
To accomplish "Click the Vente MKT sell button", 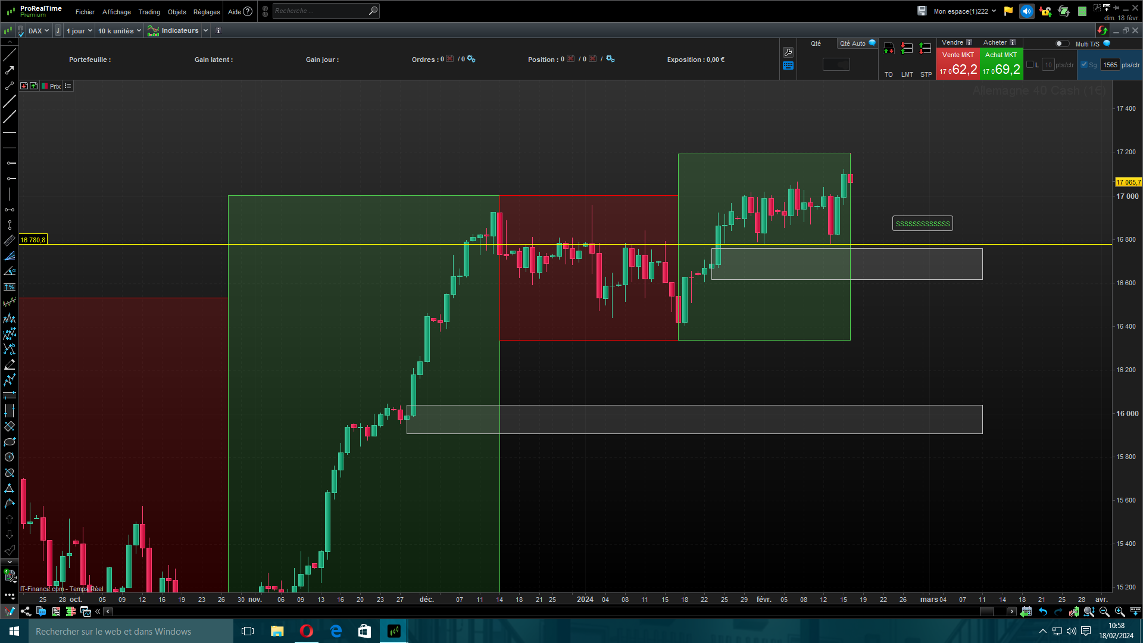I will pyautogui.click(x=958, y=64).
